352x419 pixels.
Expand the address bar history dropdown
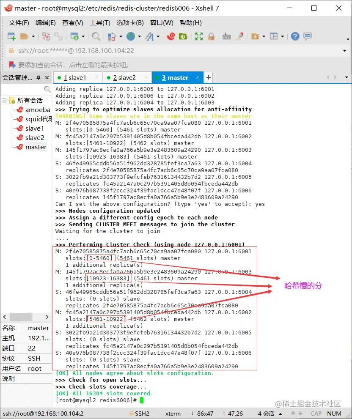click(x=344, y=50)
